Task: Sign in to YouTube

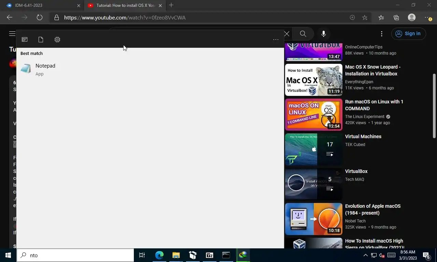Action: [x=409, y=33]
